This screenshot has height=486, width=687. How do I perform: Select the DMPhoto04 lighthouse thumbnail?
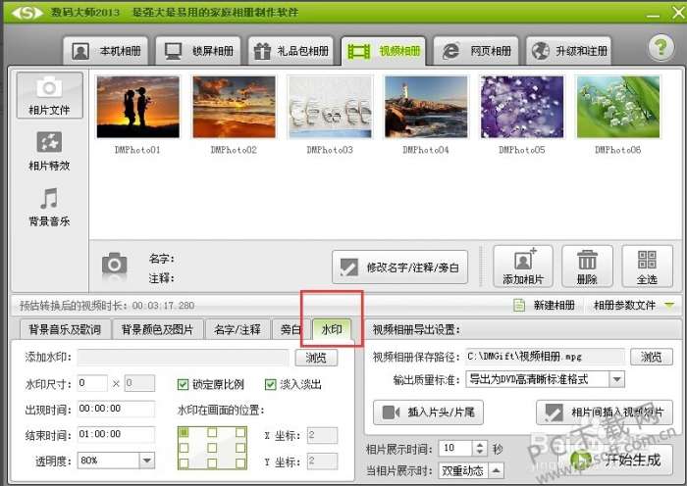426,107
